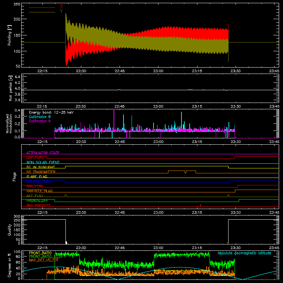Click the cyan Collimator 8 legend entry
The width and height of the screenshot is (283, 283).
40,117
